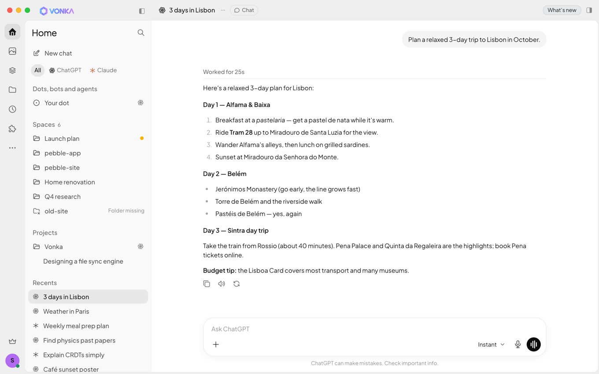Click the ChatGPT icon on Your dot row
The image size is (599, 374).
[141, 103]
